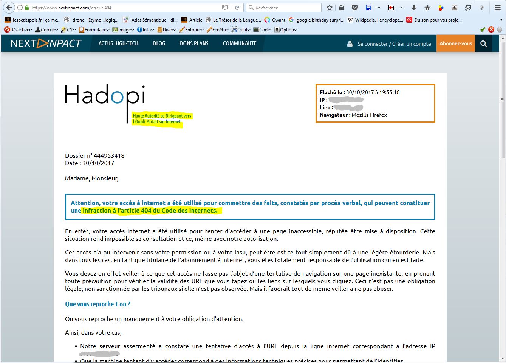The image size is (506, 363).
Task: Open the Options dropdown menu
Action: [x=286, y=29]
